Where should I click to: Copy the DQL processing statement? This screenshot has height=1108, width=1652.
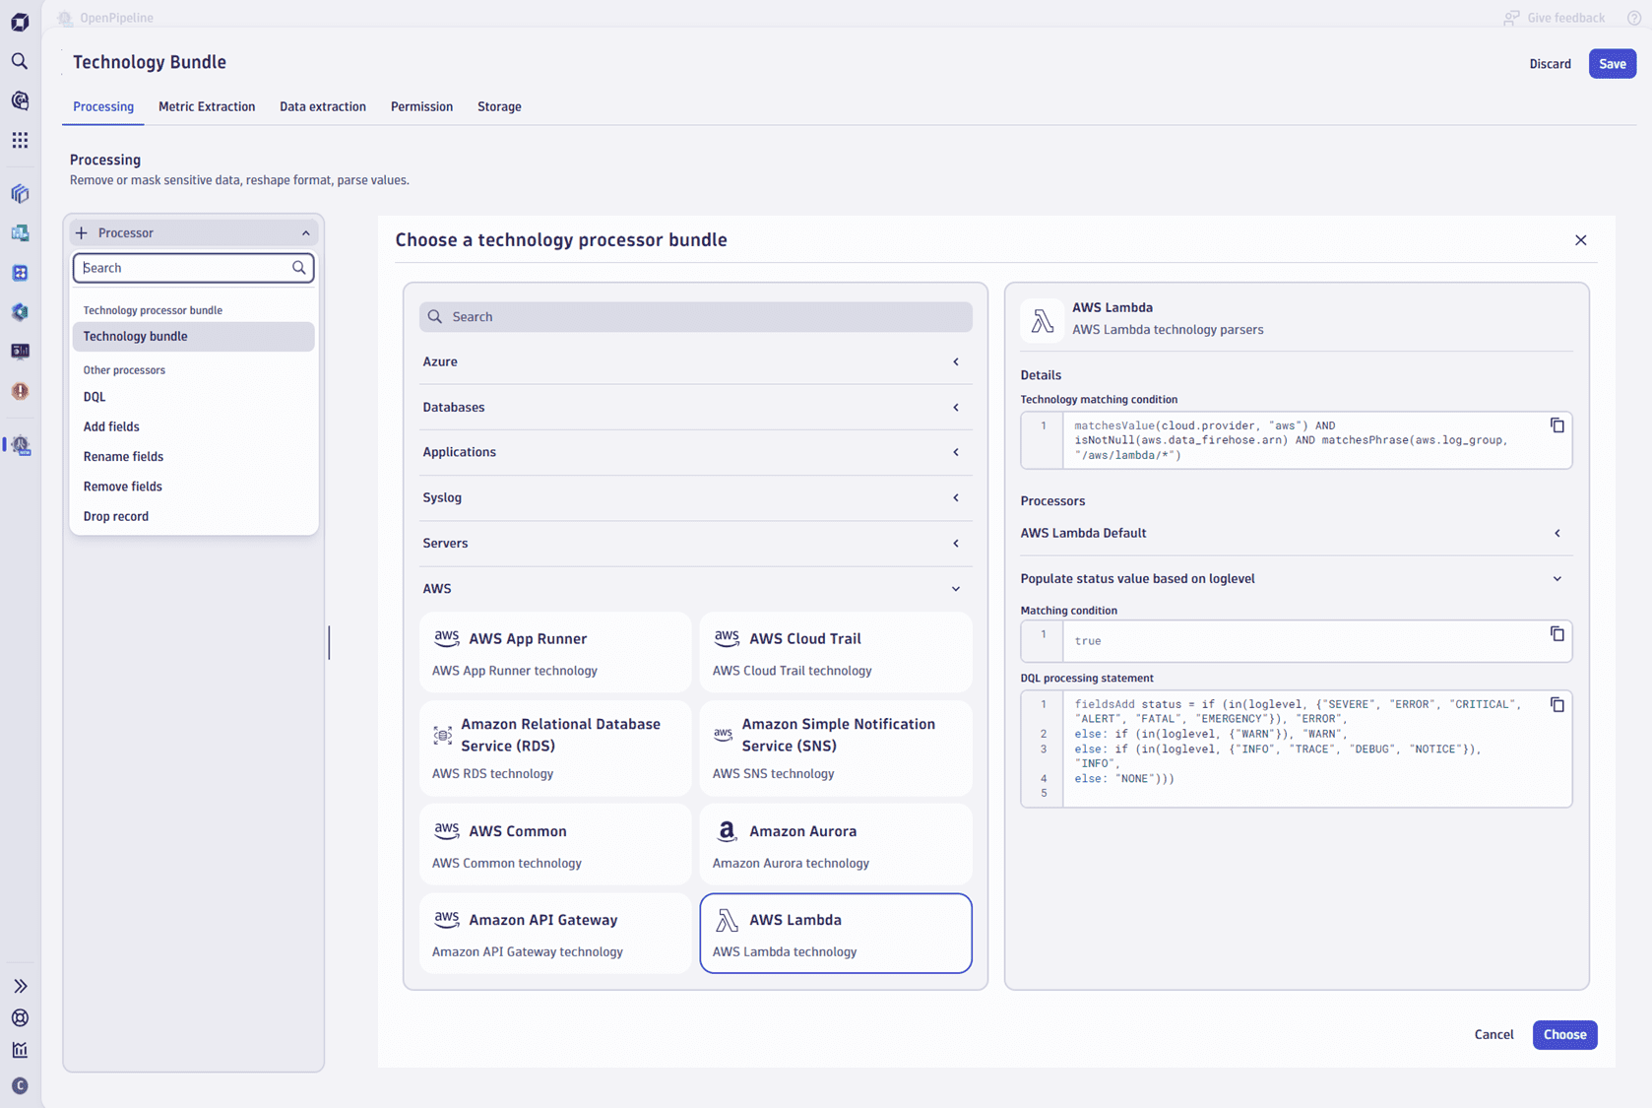pos(1557,704)
